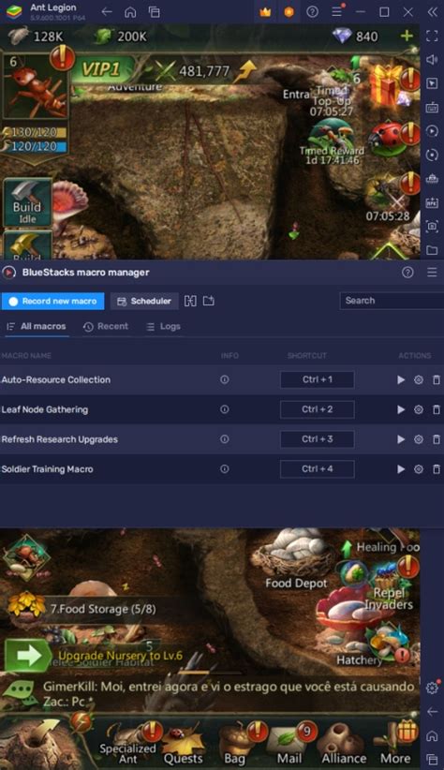Open BlueStacks title bar hamburger menu
This screenshot has width=444, height=770.
tap(337, 12)
